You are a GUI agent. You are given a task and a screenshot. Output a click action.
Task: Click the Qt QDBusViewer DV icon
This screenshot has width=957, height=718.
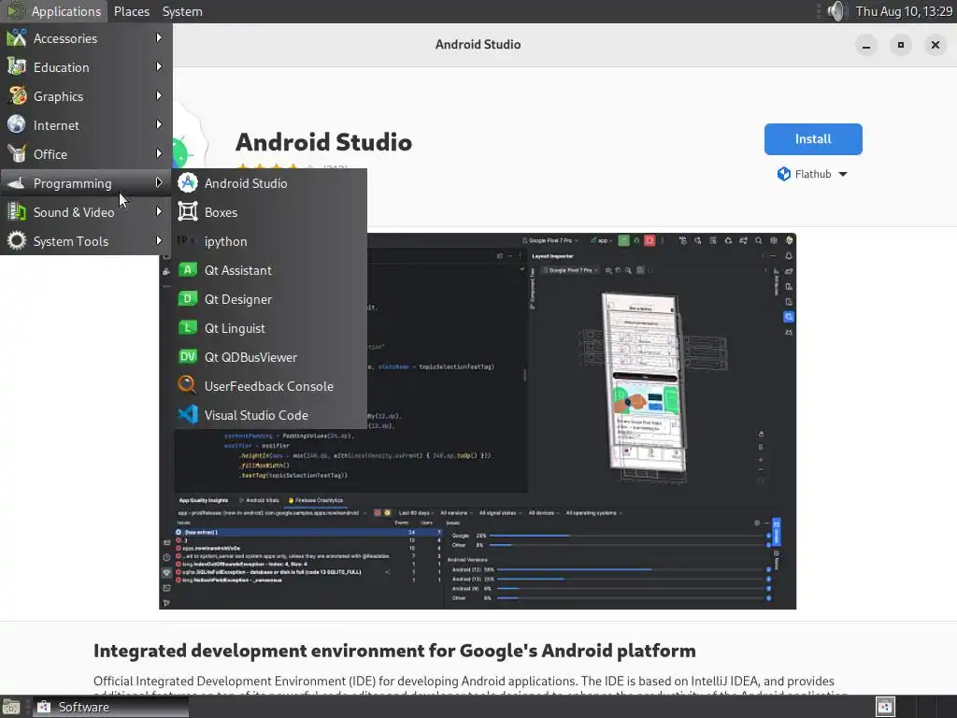tap(187, 356)
